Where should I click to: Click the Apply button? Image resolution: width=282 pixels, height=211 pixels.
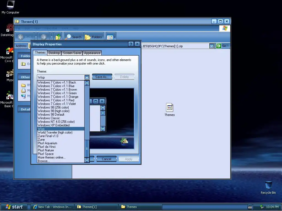pos(129,159)
